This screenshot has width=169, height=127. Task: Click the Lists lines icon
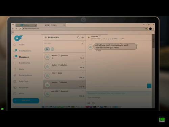pos(15,69)
